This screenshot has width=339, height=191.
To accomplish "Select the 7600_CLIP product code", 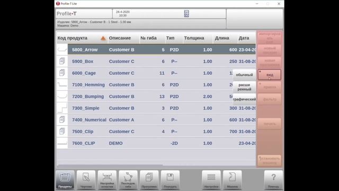I will point(84,143).
